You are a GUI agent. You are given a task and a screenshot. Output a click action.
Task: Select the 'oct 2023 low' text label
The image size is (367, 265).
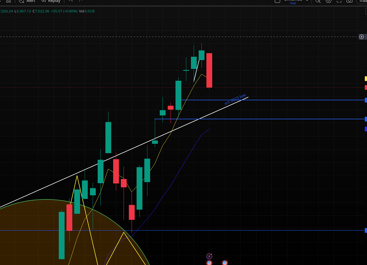pyautogui.click(x=235, y=100)
